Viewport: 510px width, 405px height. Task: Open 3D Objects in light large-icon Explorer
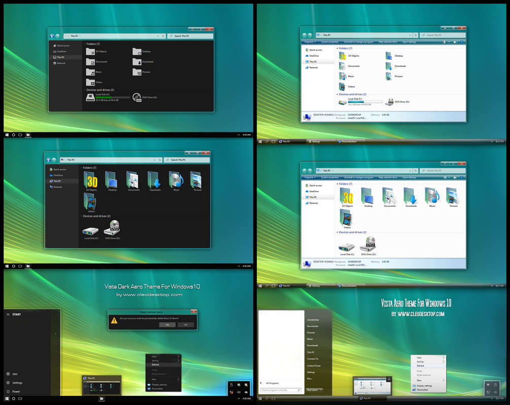347,198
